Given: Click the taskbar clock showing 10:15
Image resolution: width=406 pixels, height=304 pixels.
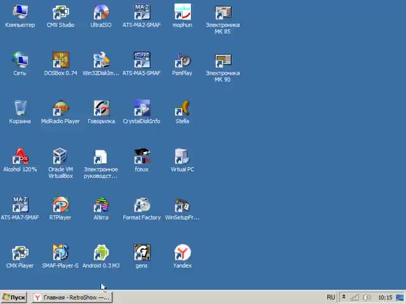Looking at the screenshot, I should point(384,297).
